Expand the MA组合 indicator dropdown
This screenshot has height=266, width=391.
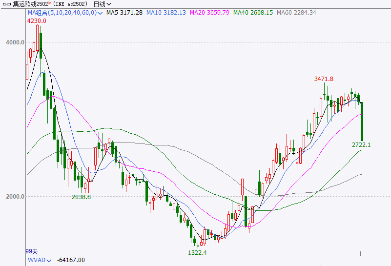click(x=100, y=13)
